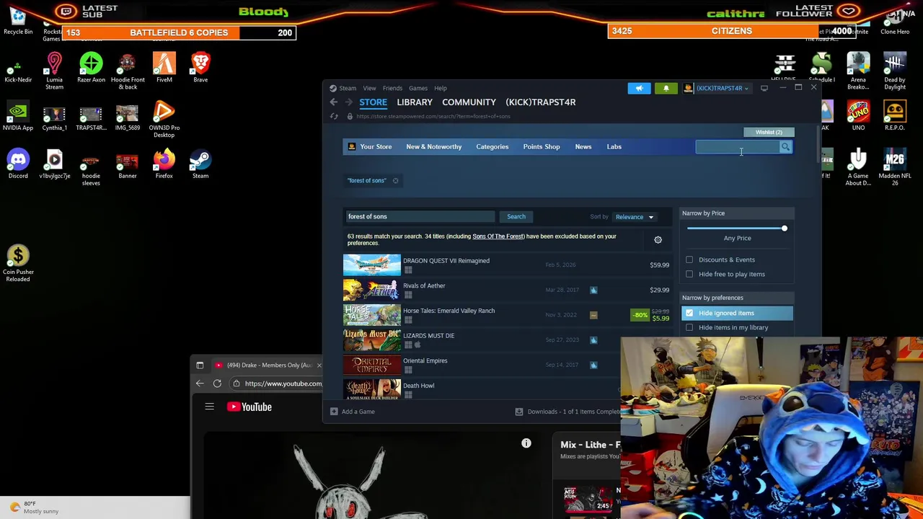The image size is (923, 519).
Task: Open NVIDIA App desktop shortcut
Action: [18, 117]
